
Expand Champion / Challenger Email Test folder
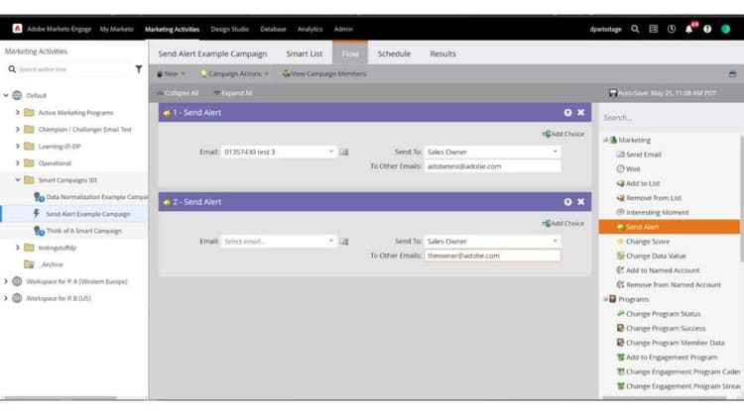(18, 130)
